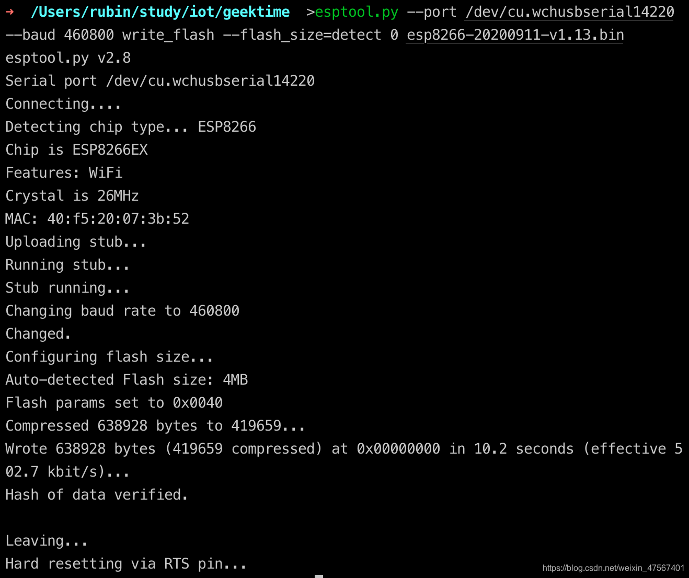Click the 'Leaving...' line
This screenshot has width=689, height=578.
click(47, 541)
